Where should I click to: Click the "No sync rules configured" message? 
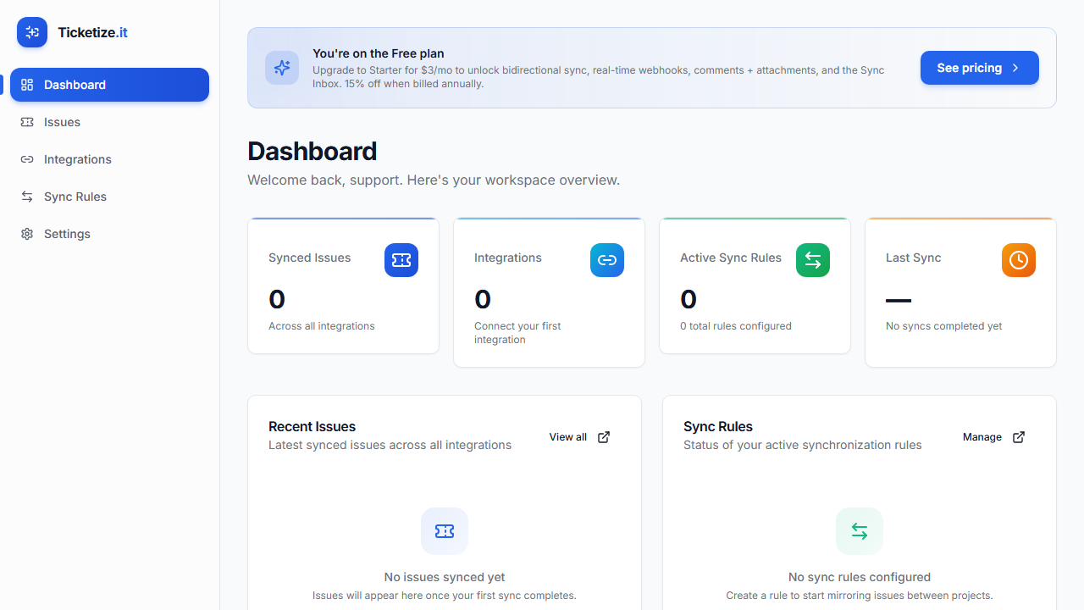[x=860, y=577]
